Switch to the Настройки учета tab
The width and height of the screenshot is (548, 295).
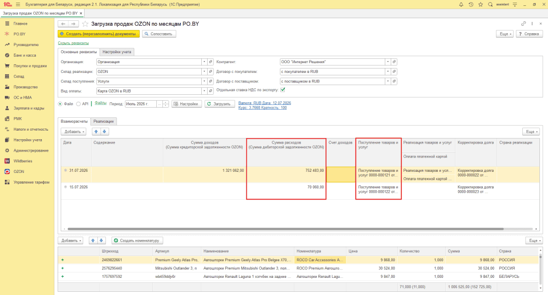tap(117, 52)
